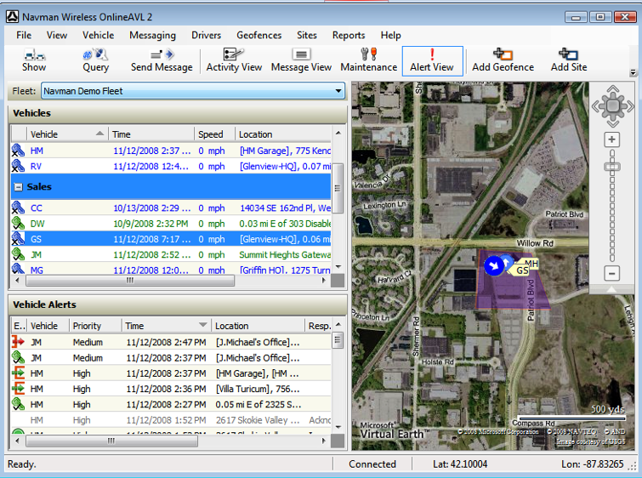This screenshot has width=642, height=478.
Task: Click the Vehicles list scroll up arrow
Action: [x=338, y=134]
